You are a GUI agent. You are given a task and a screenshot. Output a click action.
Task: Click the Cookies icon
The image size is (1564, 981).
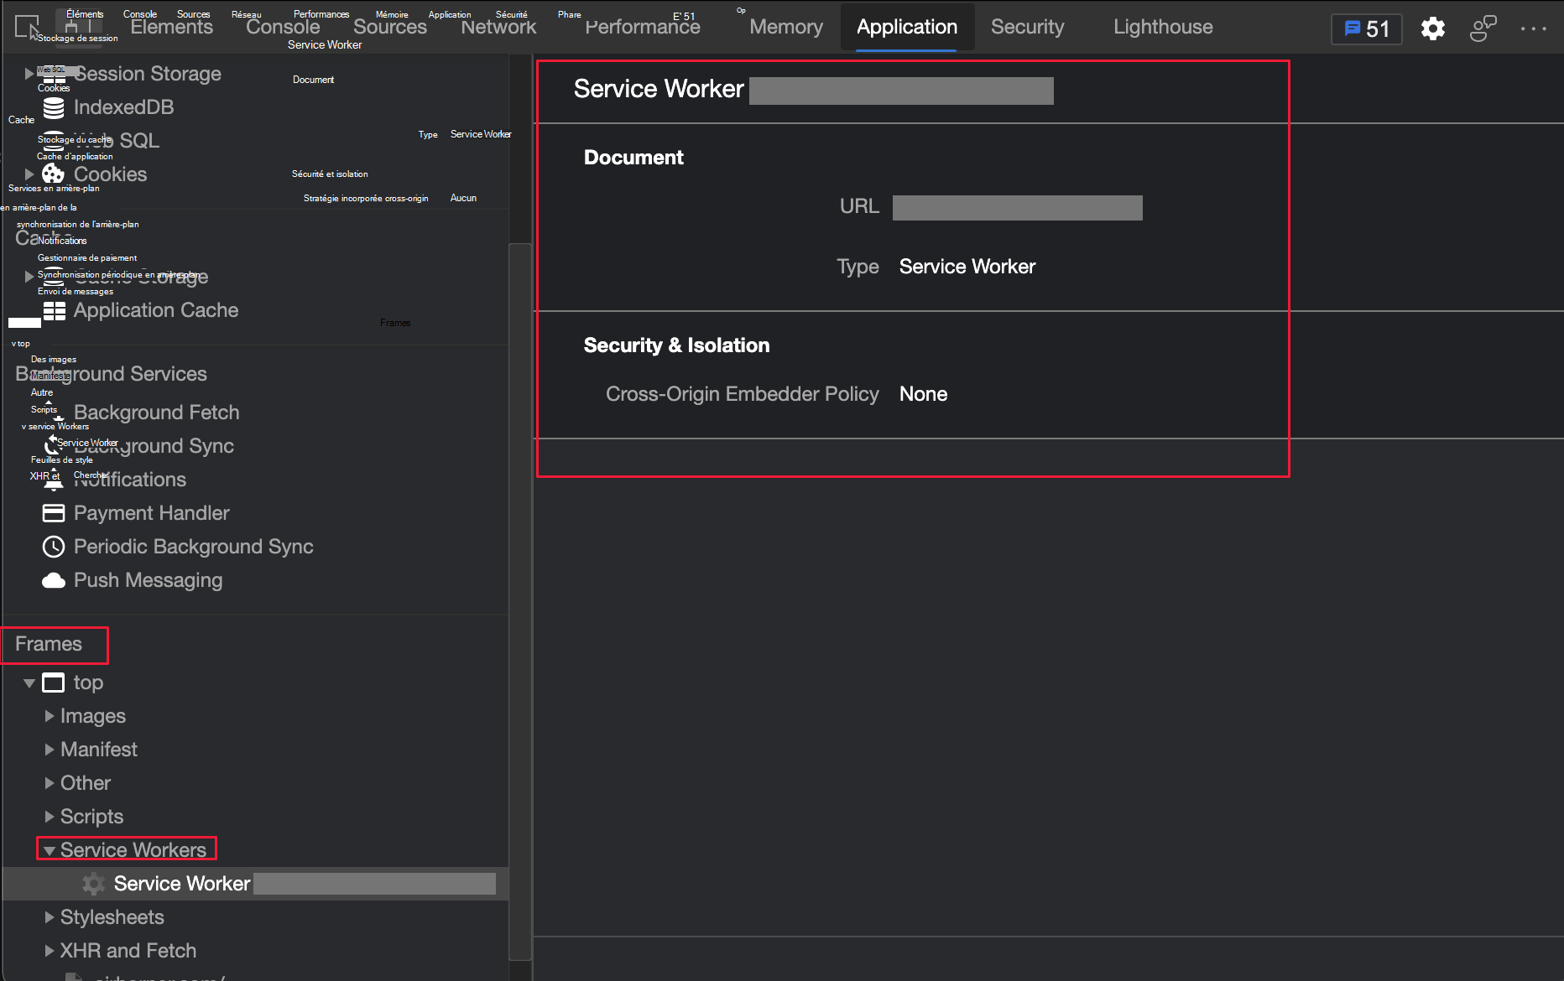[54, 174]
